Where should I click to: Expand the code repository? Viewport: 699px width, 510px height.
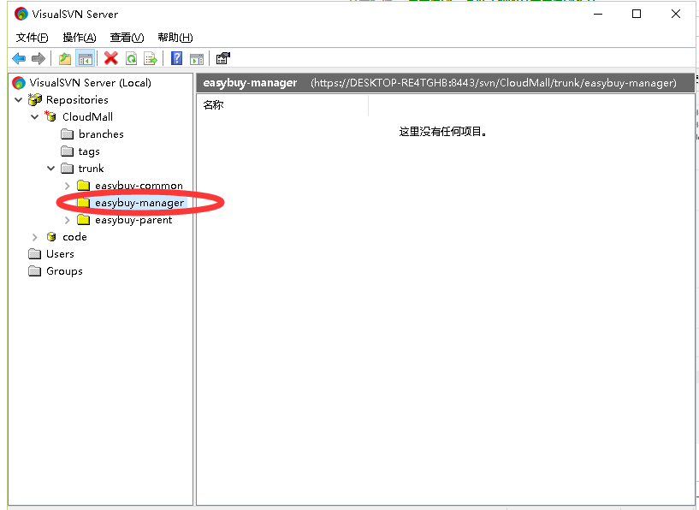35,237
